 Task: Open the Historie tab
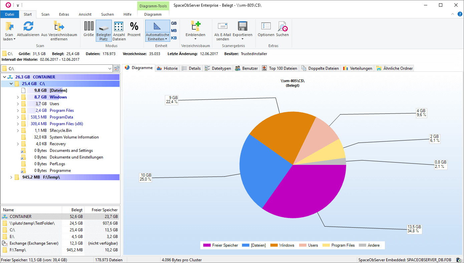click(x=167, y=68)
